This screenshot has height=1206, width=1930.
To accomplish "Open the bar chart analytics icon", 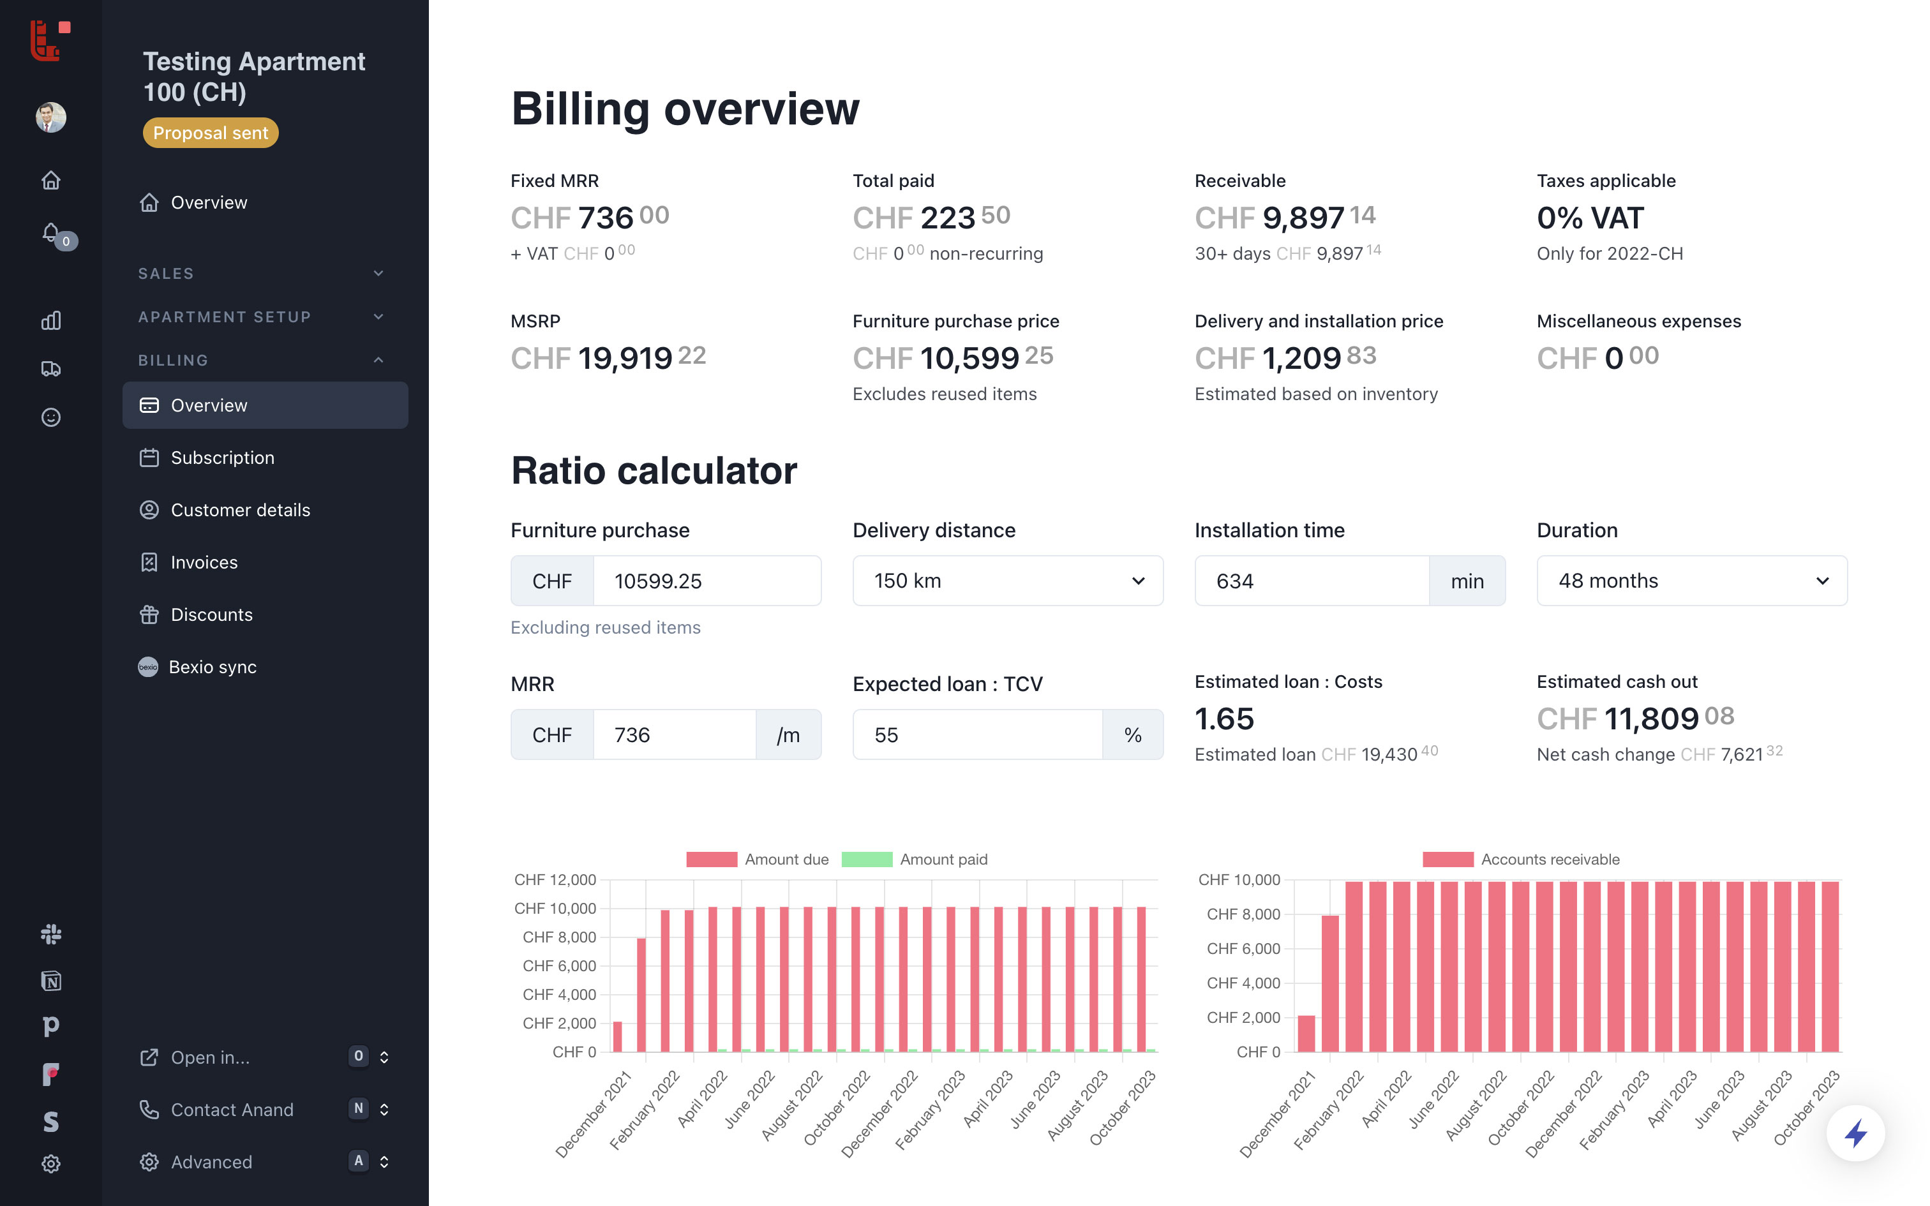I will tap(50, 320).
